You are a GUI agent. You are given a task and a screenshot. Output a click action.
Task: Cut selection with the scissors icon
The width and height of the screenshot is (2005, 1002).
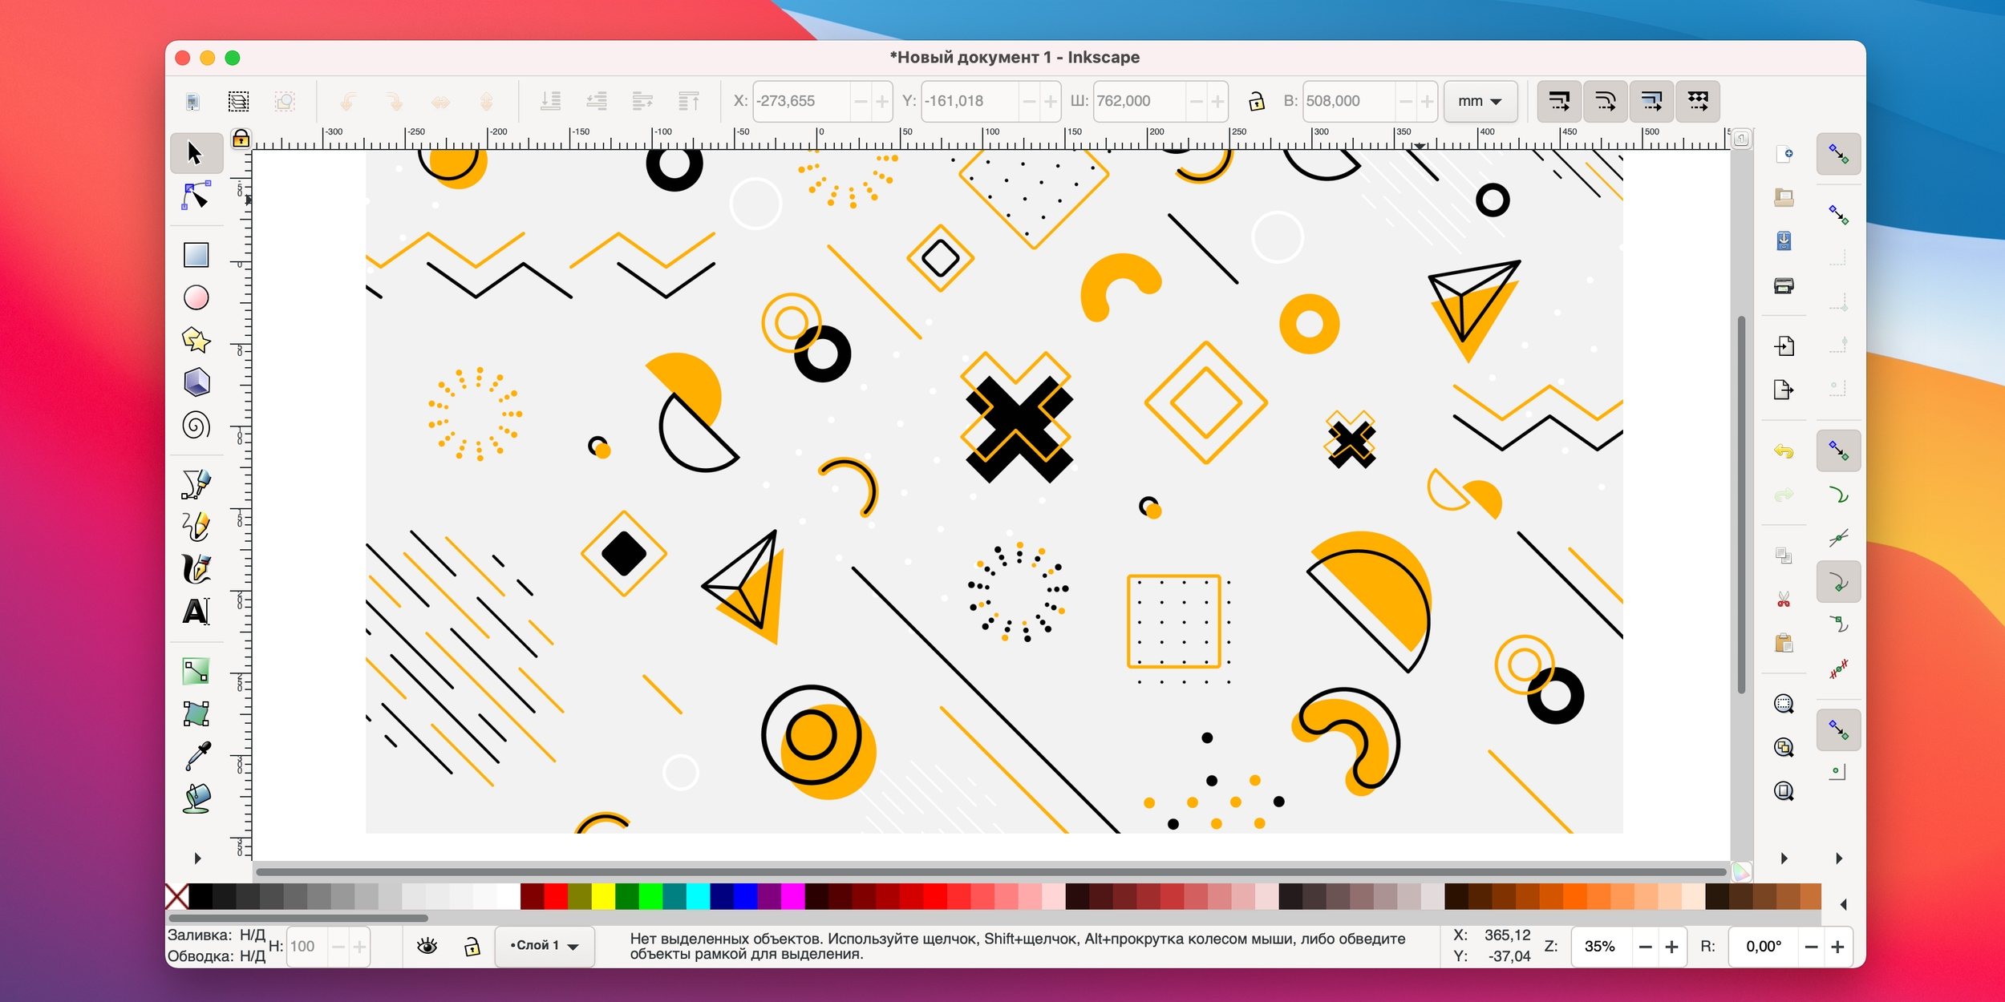click(x=1784, y=600)
